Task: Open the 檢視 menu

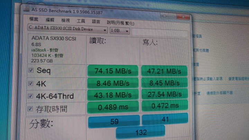Action: point(65,20)
